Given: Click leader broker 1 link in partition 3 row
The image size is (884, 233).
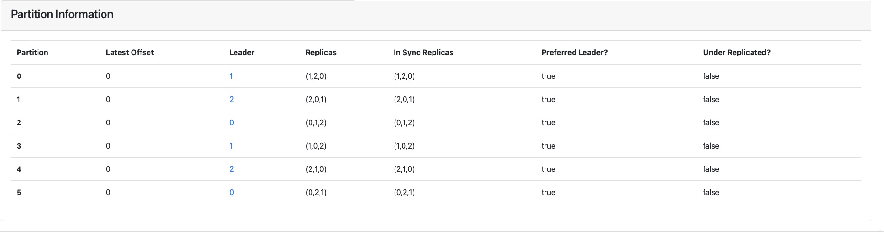Looking at the screenshot, I should click(231, 146).
